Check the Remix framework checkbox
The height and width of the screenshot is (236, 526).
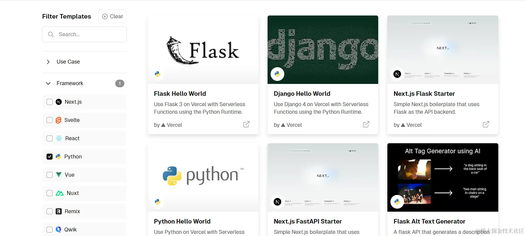(x=50, y=211)
